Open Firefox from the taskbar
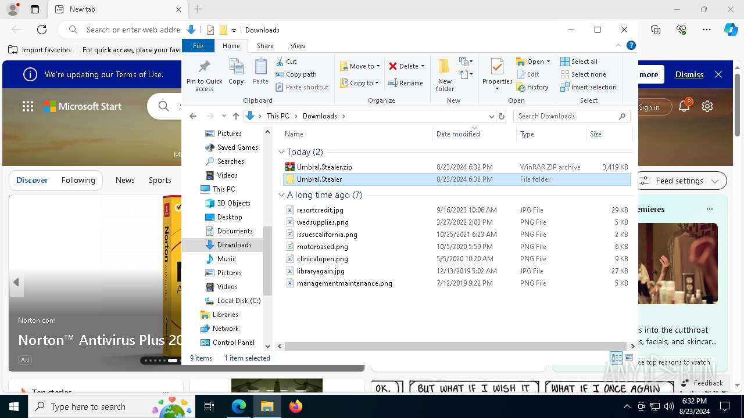This screenshot has height=418, width=744. 296,406
